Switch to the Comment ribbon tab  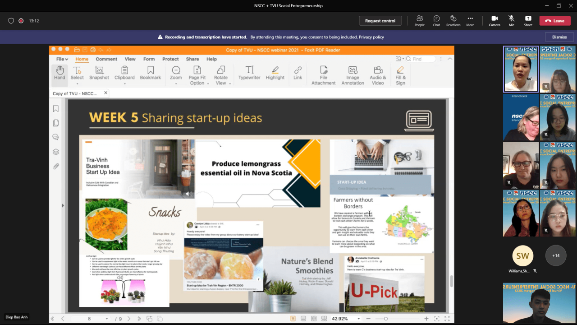tap(106, 59)
